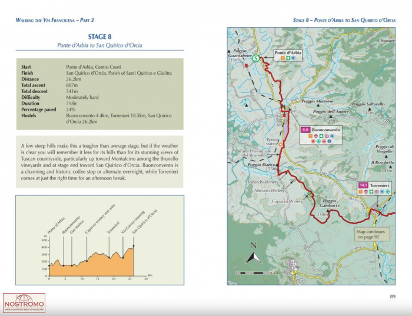Click 'Via Cassia crossing' chart label
This screenshot has width=412, height=316.
tap(133, 222)
